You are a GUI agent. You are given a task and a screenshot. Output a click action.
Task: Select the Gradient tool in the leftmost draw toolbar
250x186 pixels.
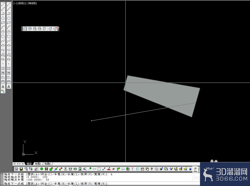tap(3, 73)
